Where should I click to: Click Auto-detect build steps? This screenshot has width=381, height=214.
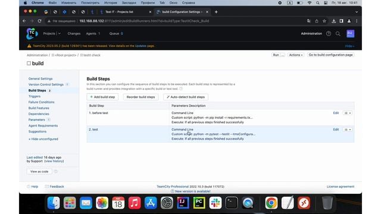pyautogui.click(x=186, y=97)
